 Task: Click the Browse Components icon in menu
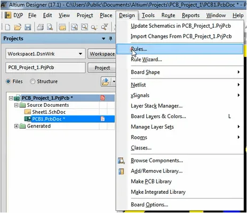(x=121, y=161)
